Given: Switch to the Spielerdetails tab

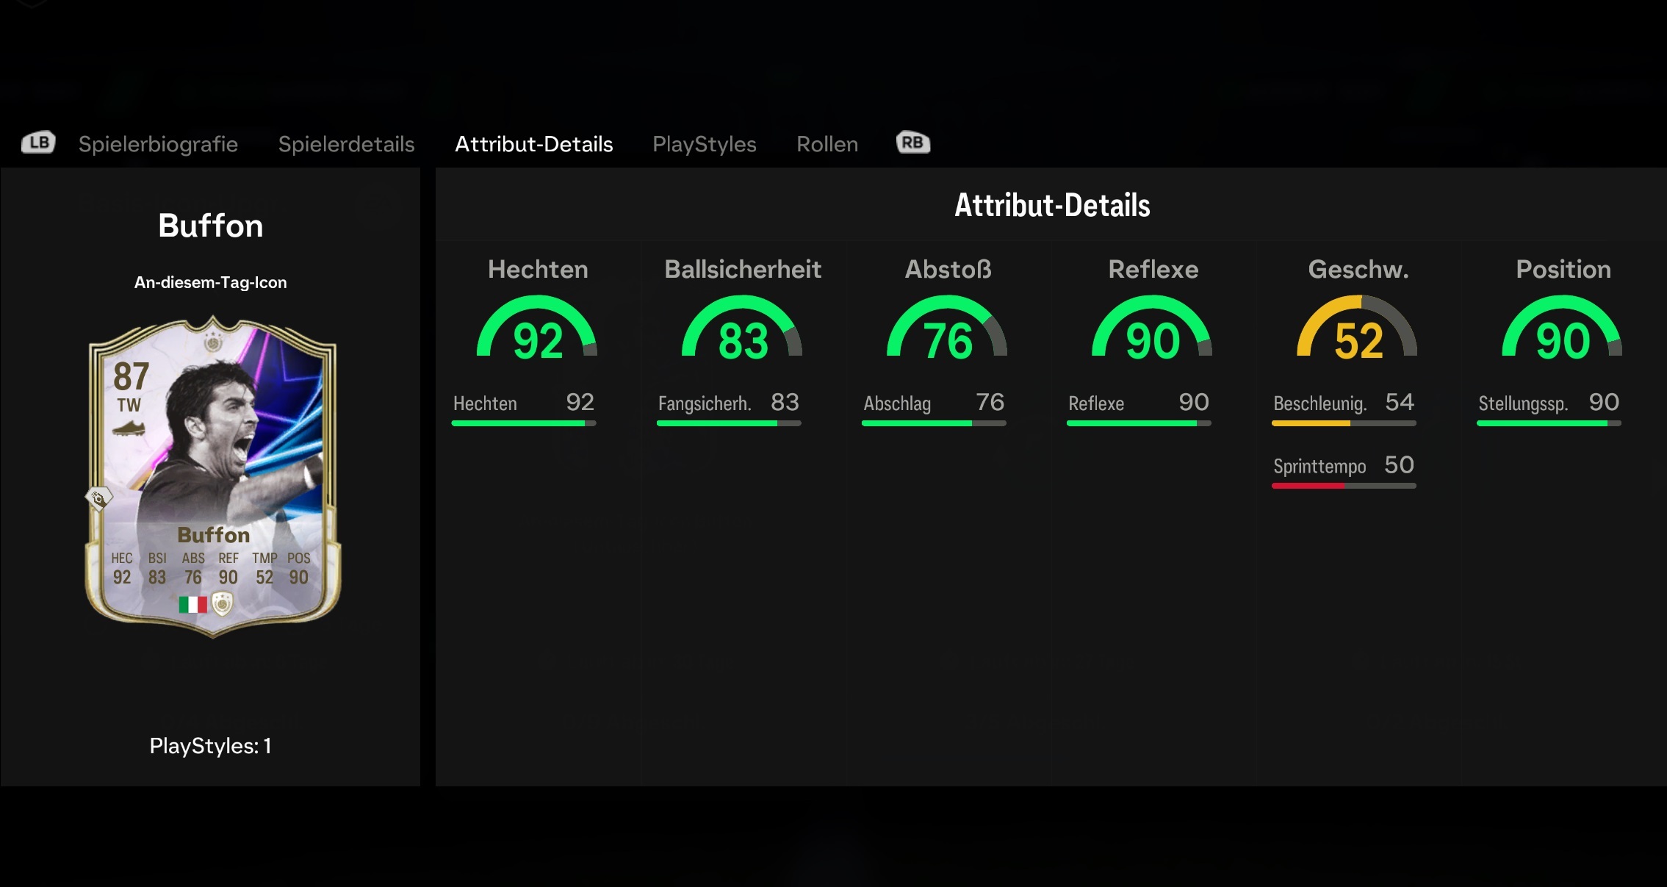Looking at the screenshot, I should pyautogui.click(x=346, y=144).
